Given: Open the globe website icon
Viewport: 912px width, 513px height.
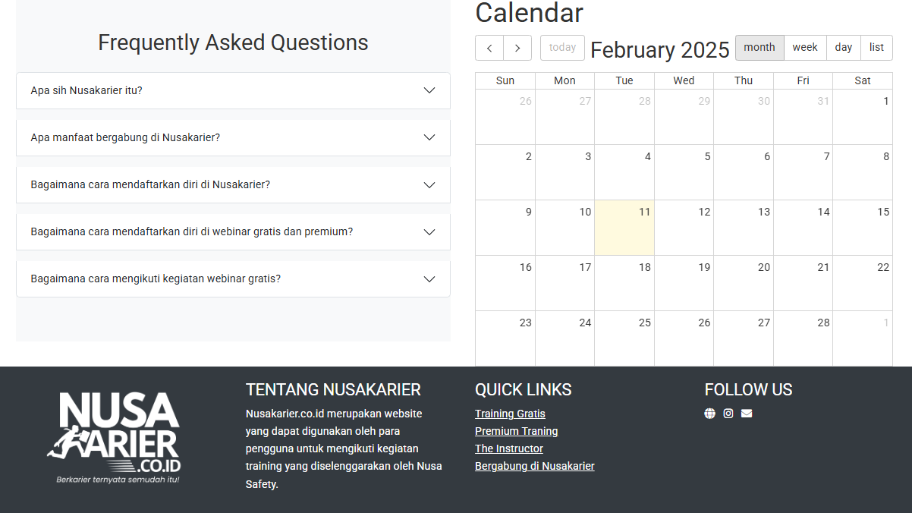Looking at the screenshot, I should coord(709,414).
